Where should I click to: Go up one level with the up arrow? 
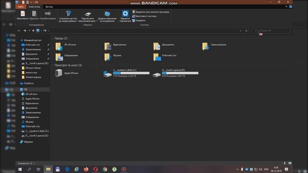pyautogui.click(x=33, y=31)
